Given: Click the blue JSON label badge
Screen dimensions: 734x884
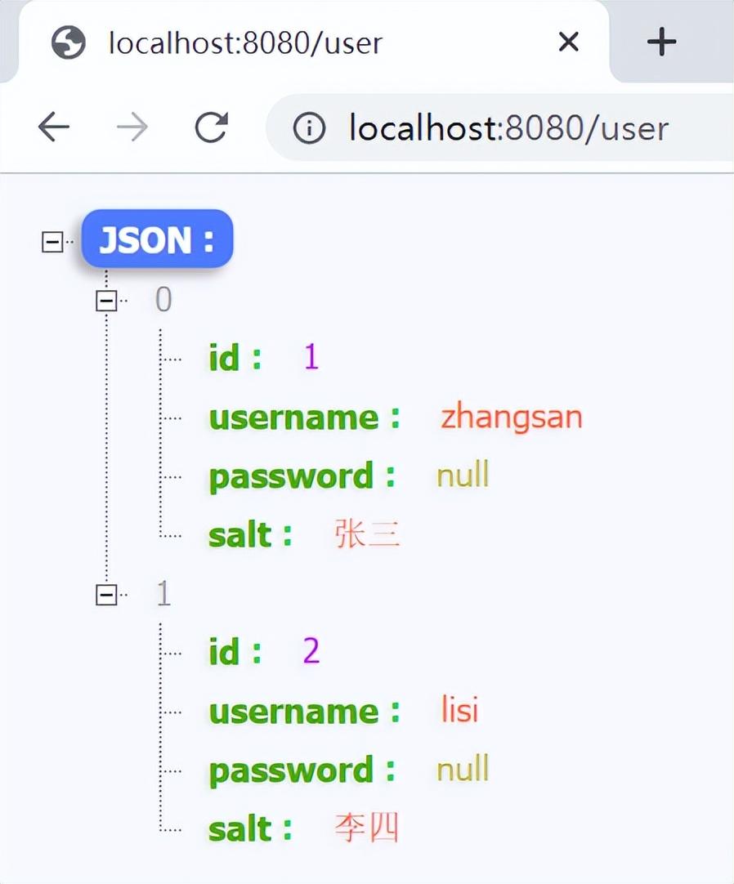Looking at the screenshot, I should pos(157,239).
